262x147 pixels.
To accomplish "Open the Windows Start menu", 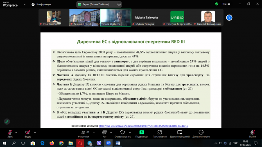I will (5, 143).
